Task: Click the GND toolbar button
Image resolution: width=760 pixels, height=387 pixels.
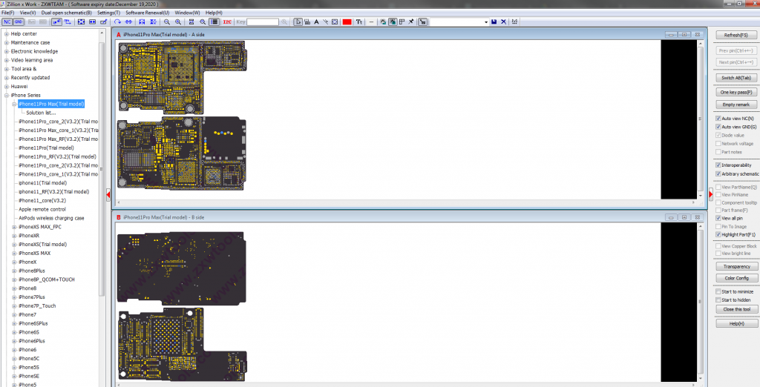Action: 19,22
